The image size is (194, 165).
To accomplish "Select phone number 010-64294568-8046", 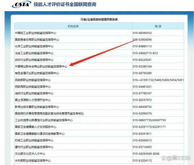I will (x=146, y=154).
